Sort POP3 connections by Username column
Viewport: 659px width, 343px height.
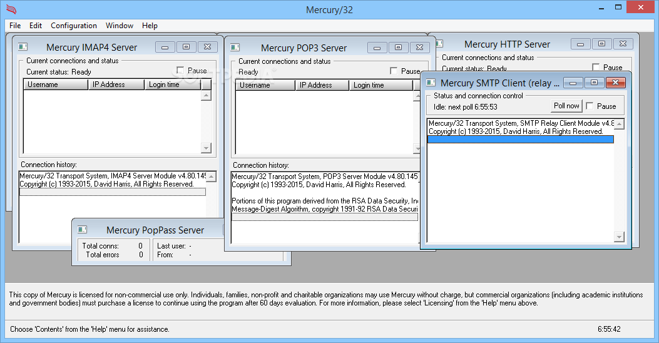[265, 85]
